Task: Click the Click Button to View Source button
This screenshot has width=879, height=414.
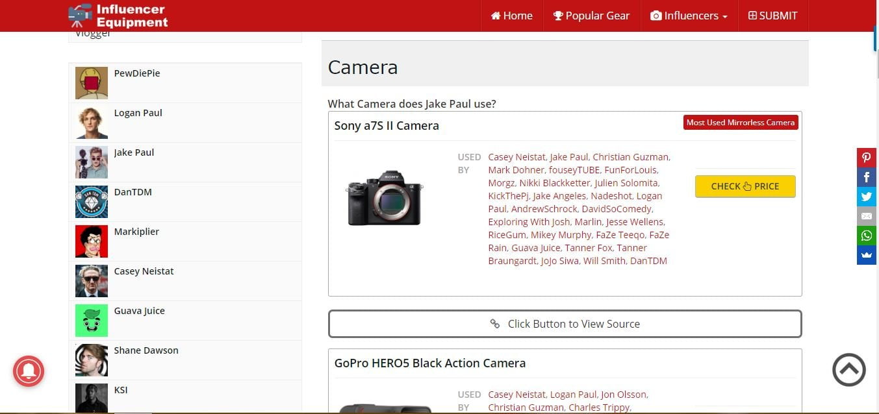Action: click(565, 324)
